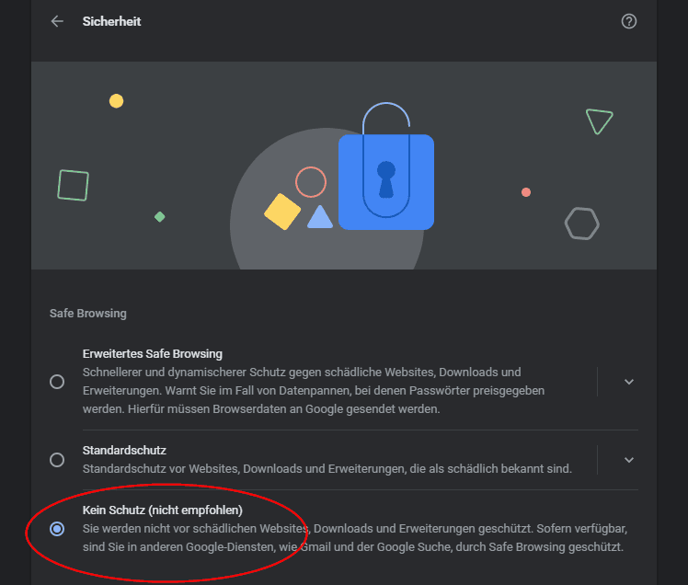Viewport: 688px width, 585px height.
Task: Click the green outlined triangle in the banner
Action: pos(599,121)
